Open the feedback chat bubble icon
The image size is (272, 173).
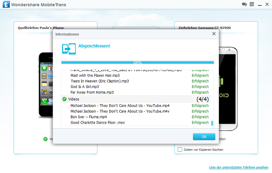[x=244, y=5]
